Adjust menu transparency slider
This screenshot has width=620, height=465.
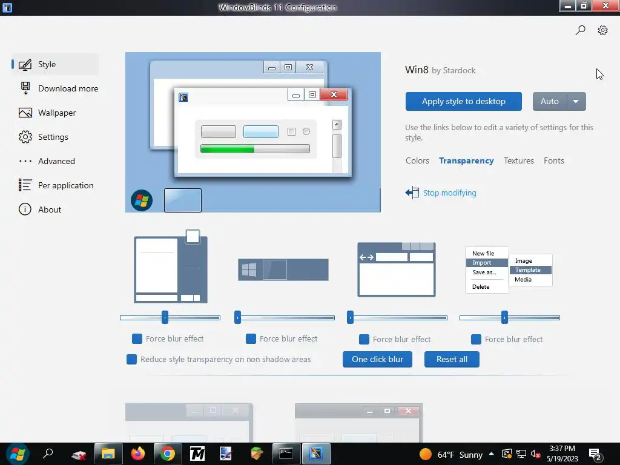(x=510, y=317)
